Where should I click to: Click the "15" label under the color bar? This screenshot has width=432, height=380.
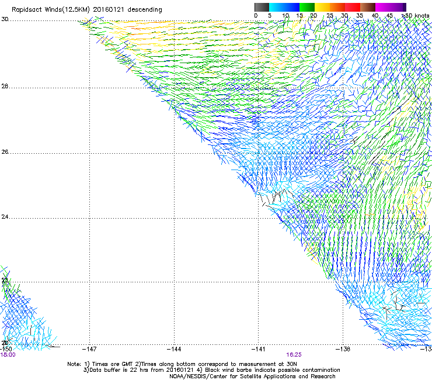click(x=299, y=16)
